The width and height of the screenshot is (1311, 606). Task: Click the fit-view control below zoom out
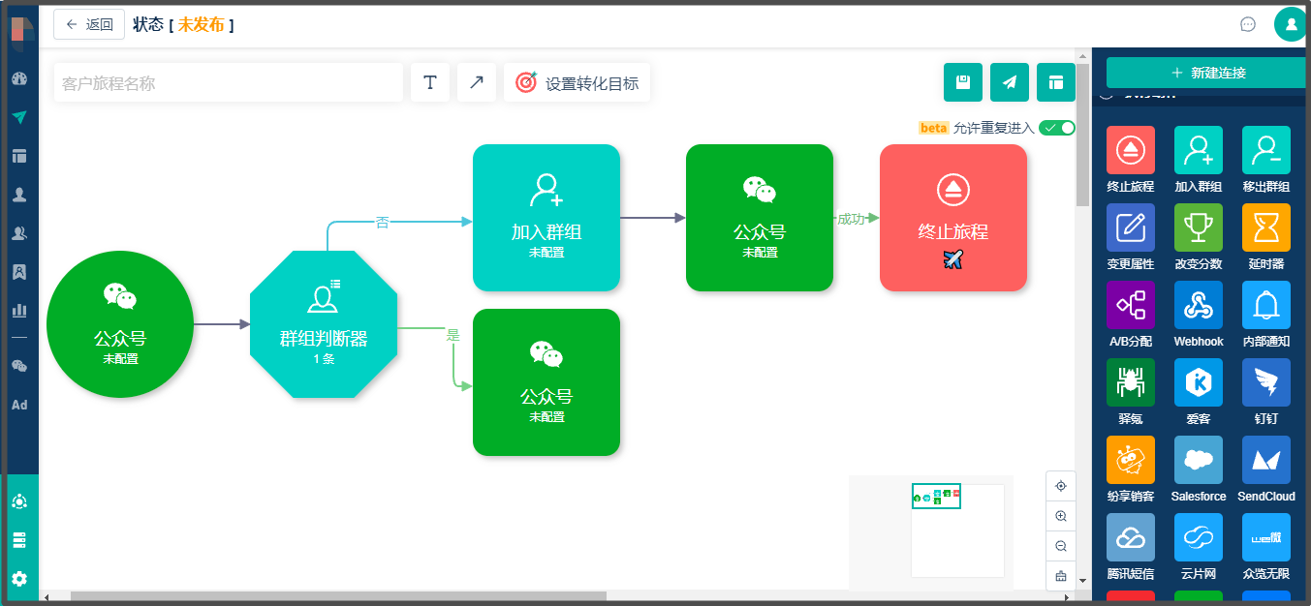[1061, 576]
